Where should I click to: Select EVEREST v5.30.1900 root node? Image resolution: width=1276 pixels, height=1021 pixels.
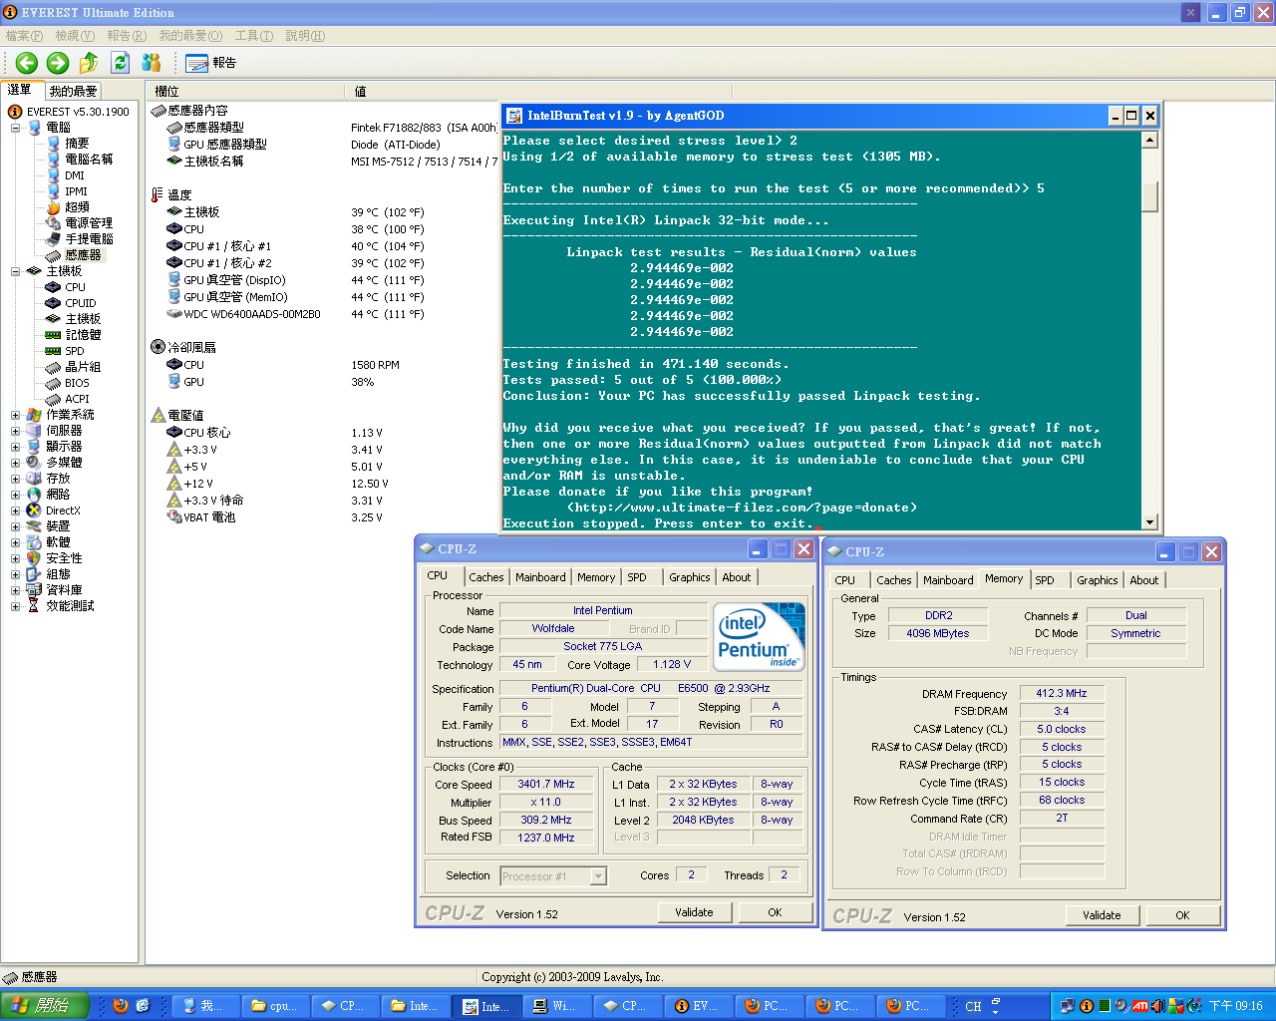click(x=78, y=112)
